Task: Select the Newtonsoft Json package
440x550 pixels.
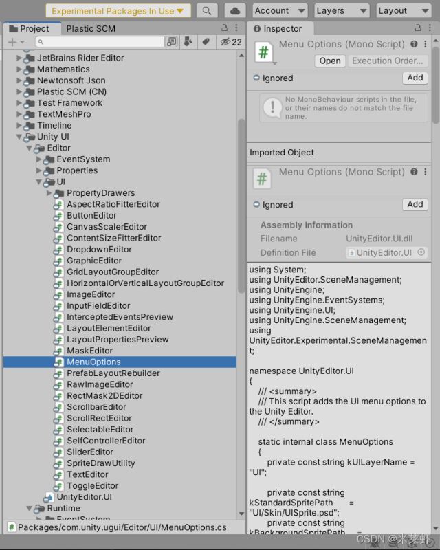Action: pos(71,80)
